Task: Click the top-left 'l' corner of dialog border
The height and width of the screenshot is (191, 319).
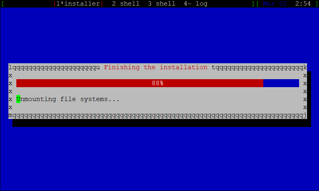Action: (10, 67)
